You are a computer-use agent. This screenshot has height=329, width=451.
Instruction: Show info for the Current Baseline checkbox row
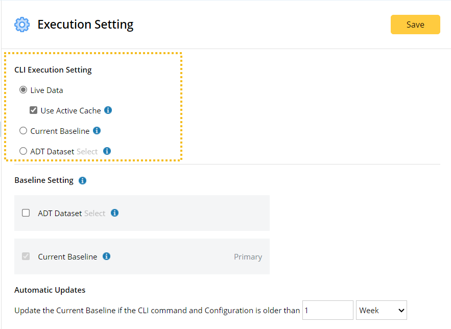coord(106,256)
